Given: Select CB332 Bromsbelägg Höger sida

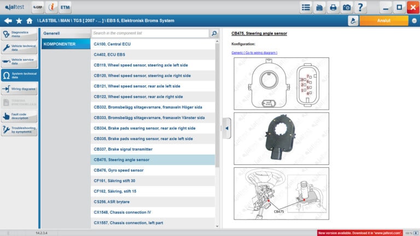Looking at the screenshot, I should pos(153,107).
